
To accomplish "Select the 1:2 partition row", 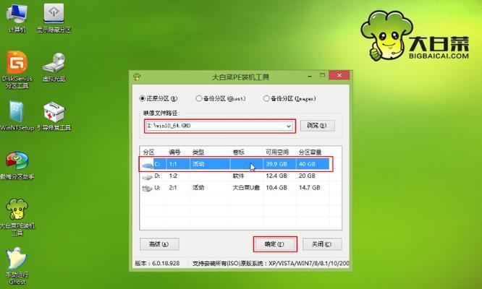I will point(235,176).
